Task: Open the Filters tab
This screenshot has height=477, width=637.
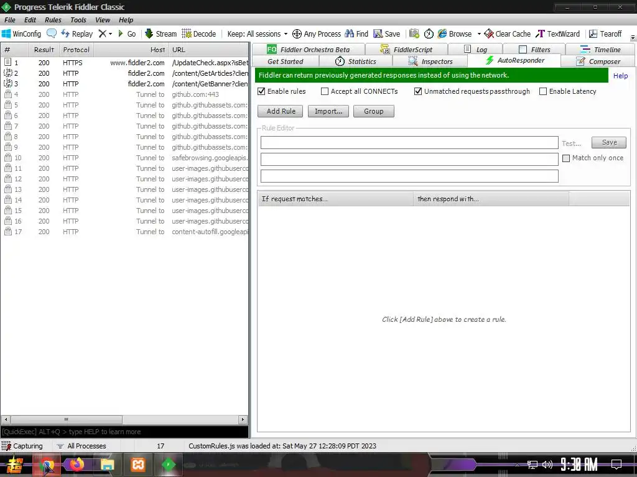Action: tap(534, 50)
